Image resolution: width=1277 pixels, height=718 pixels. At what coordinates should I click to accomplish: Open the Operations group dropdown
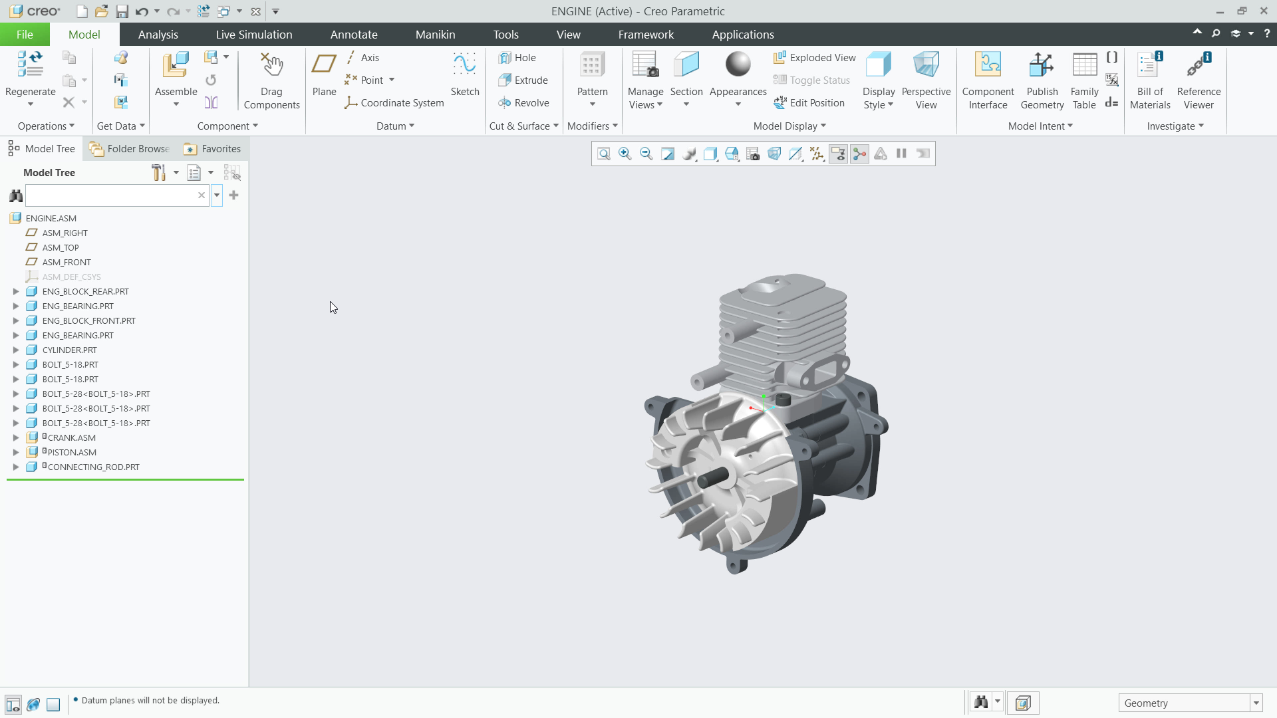pos(46,126)
